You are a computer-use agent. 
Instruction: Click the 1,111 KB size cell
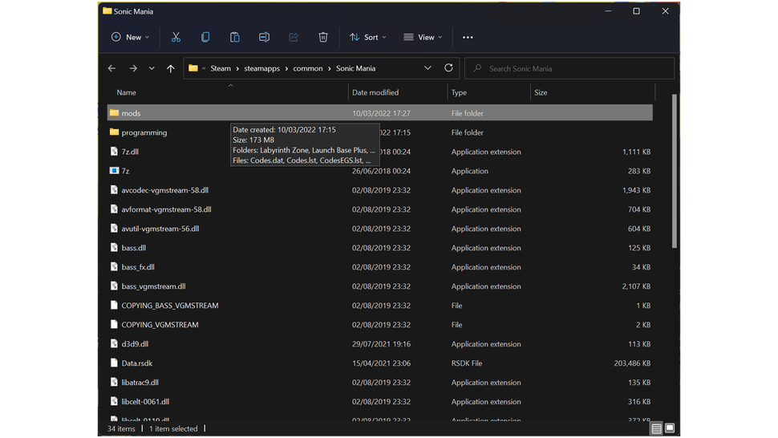pyautogui.click(x=636, y=152)
